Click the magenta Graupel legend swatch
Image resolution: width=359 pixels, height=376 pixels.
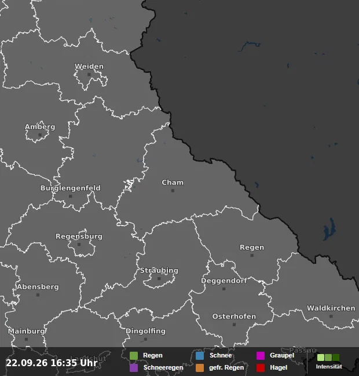click(x=261, y=356)
